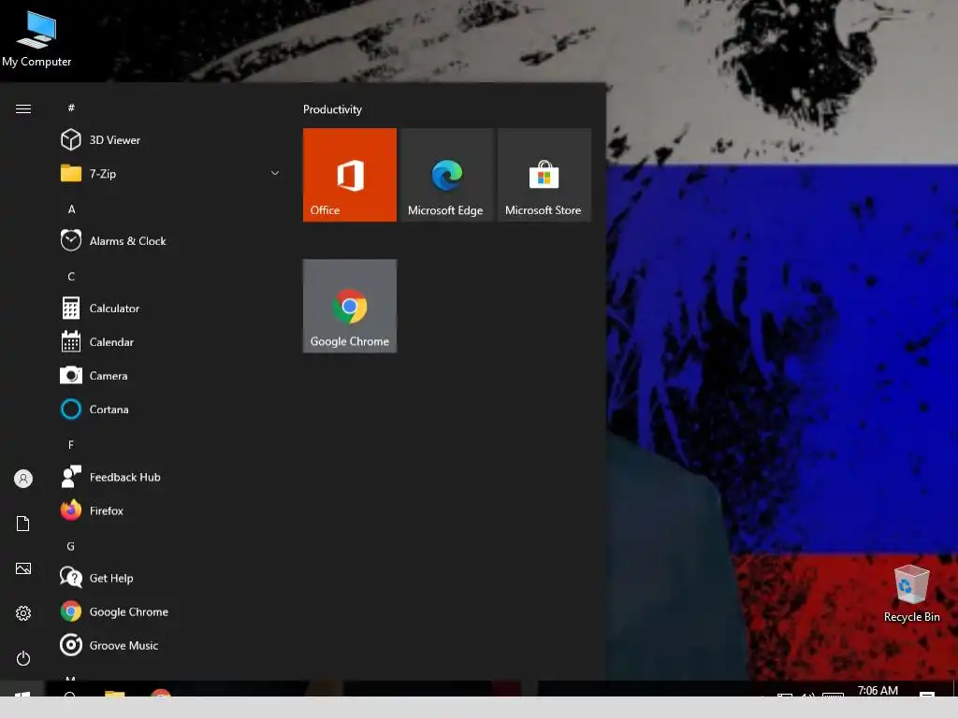Open the 3D Viewer app icon
958x718 pixels.
[71, 140]
